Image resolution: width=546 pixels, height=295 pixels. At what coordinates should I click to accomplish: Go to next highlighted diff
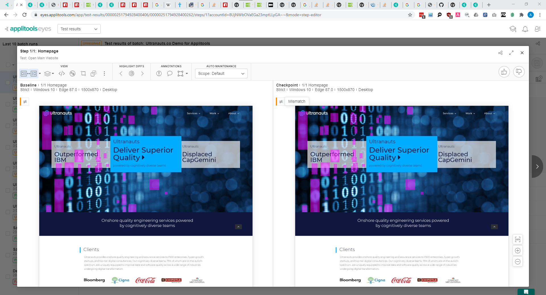[x=142, y=74]
